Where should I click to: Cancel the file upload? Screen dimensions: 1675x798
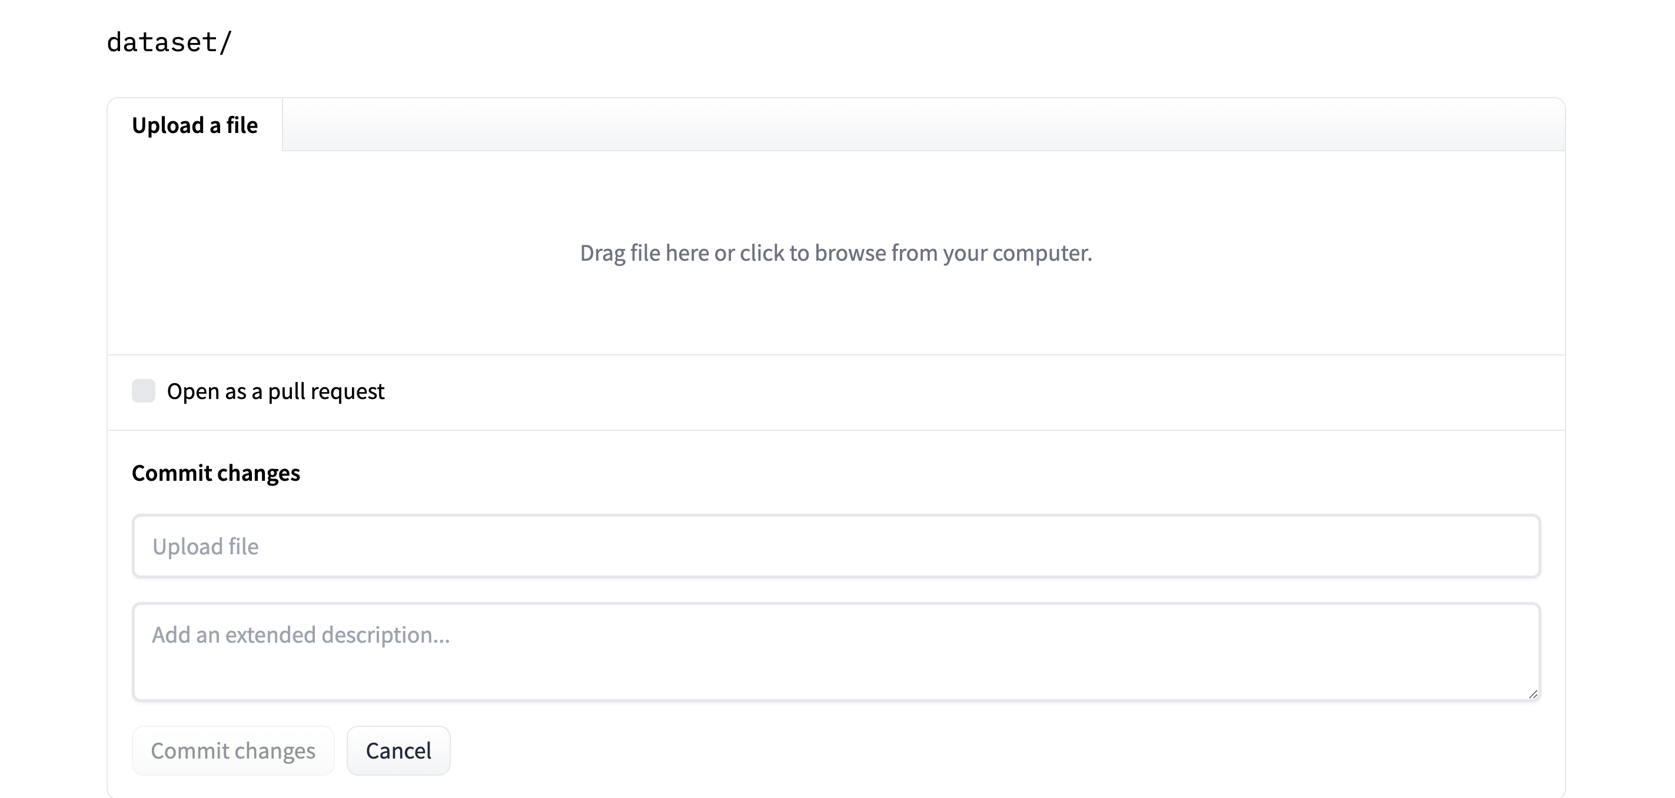(398, 750)
